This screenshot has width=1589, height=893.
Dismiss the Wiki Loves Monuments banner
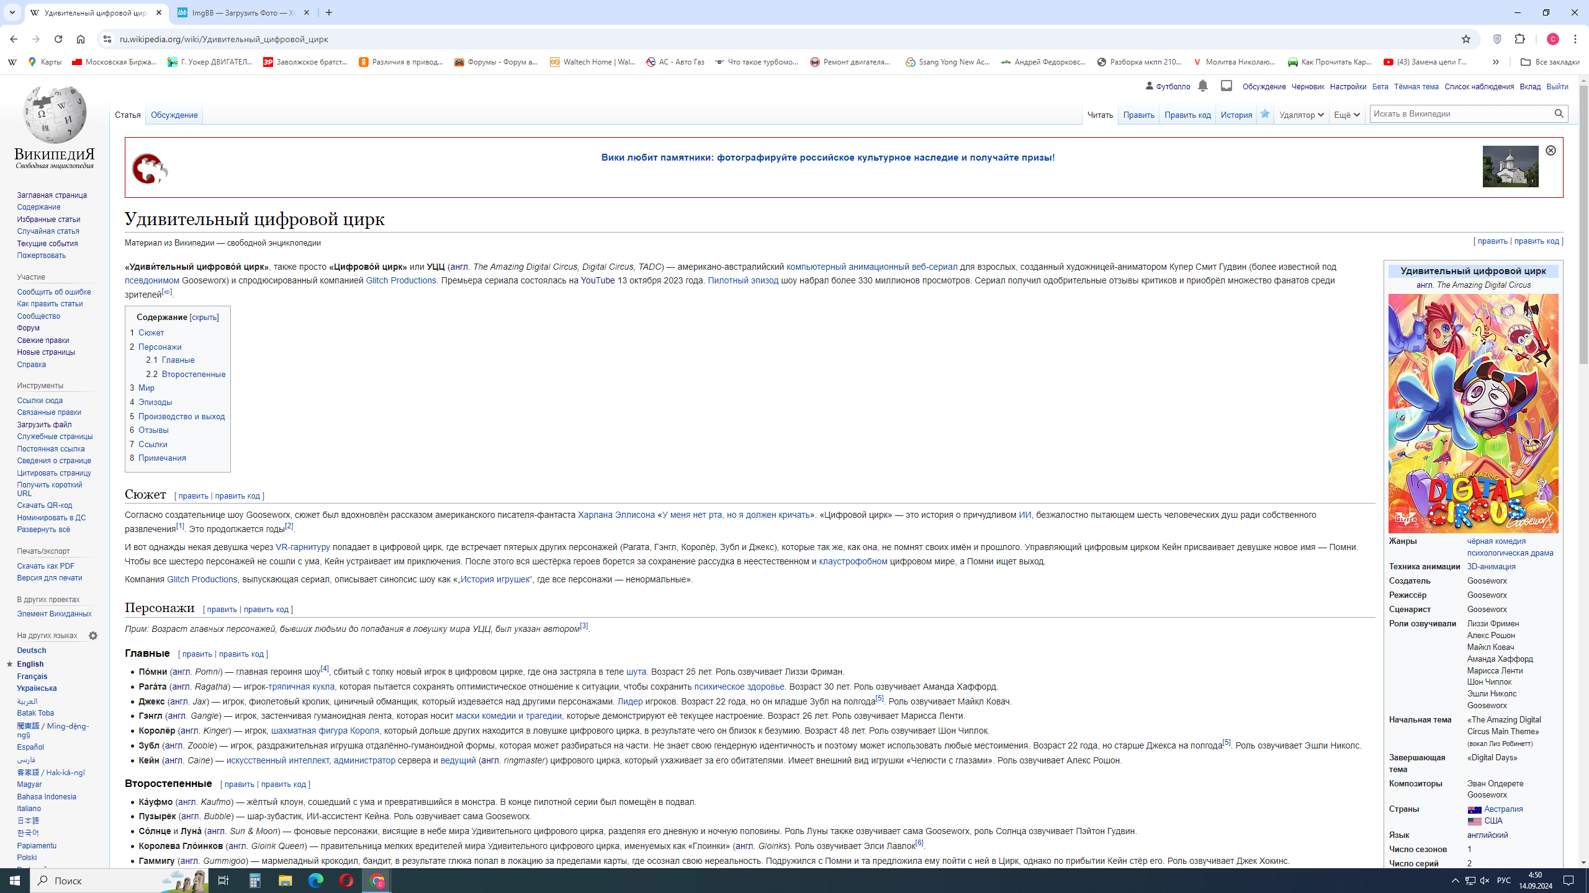[x=1551, y=151]
